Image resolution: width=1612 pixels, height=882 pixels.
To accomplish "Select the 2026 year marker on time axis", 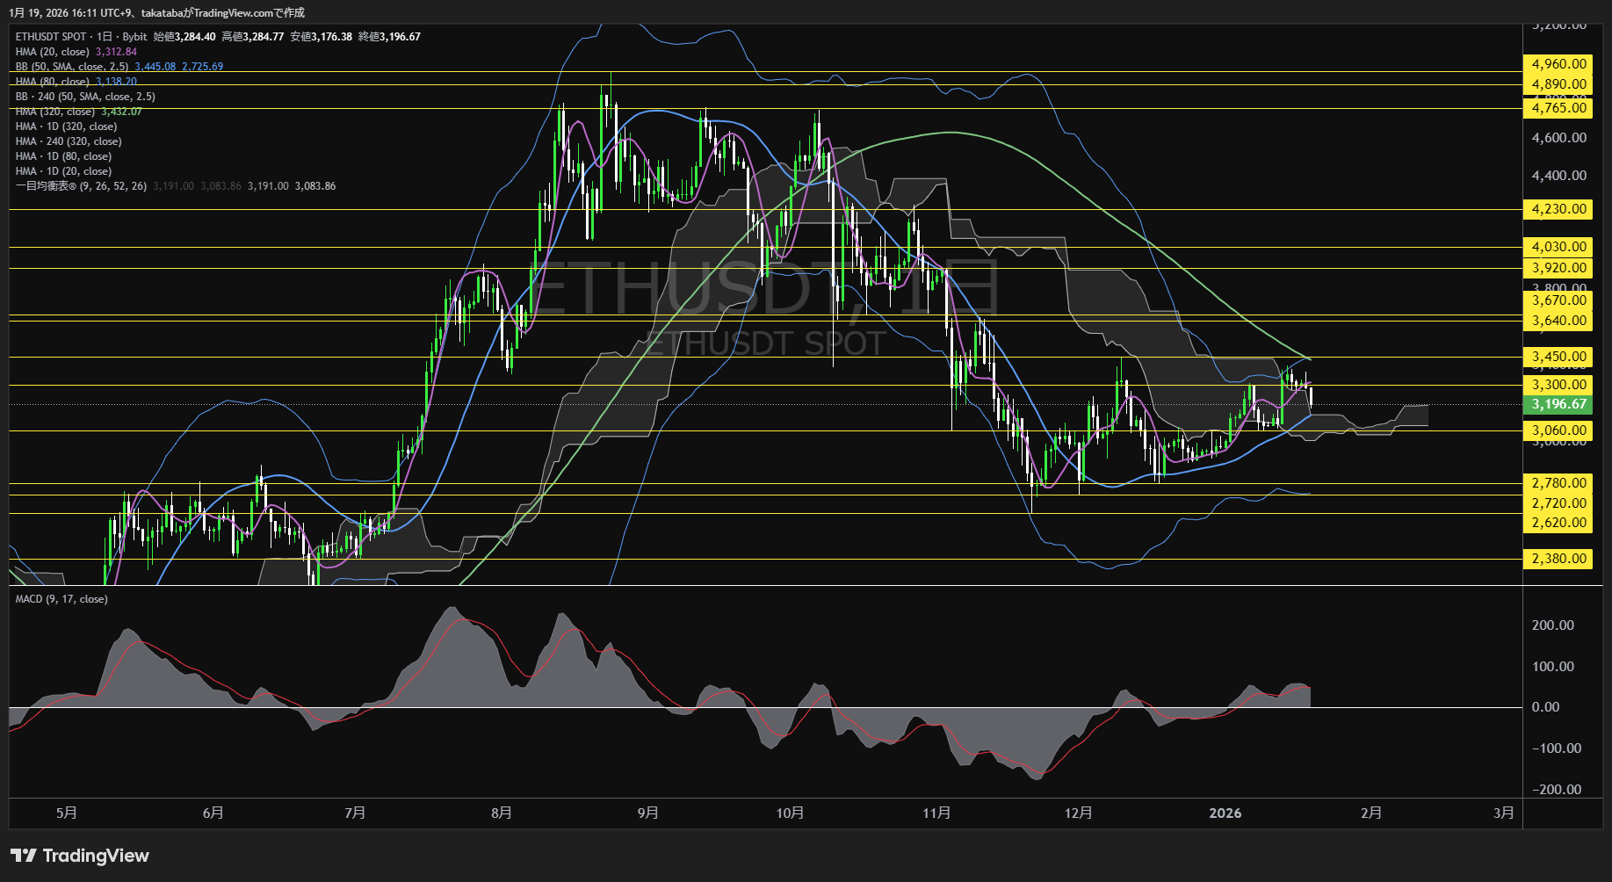I will pyautogui.click(x=1225, y=813).
